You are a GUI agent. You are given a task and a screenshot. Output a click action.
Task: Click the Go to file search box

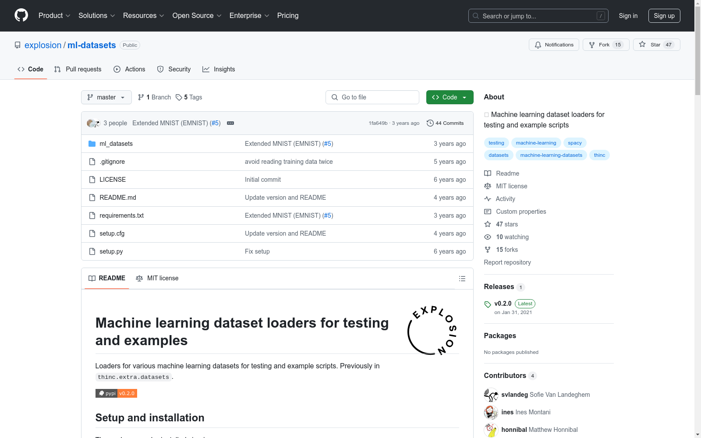pyautogui.click(x=372, y=97)
